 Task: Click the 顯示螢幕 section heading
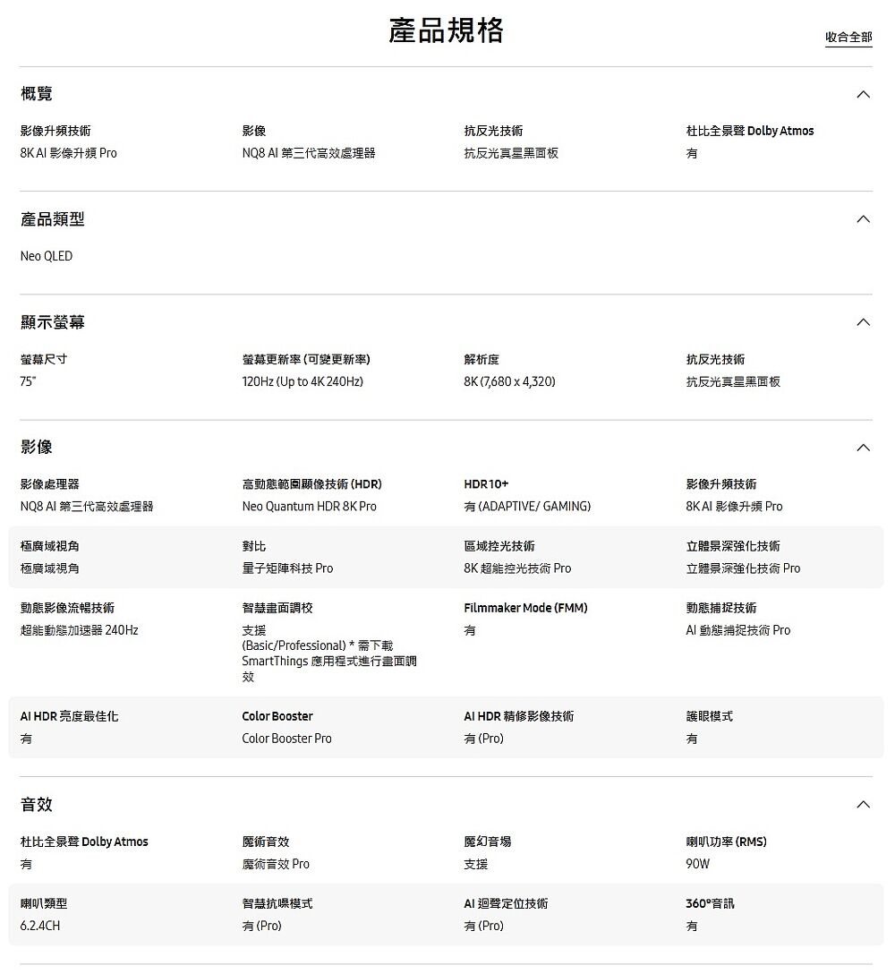[x=53, y=322]
